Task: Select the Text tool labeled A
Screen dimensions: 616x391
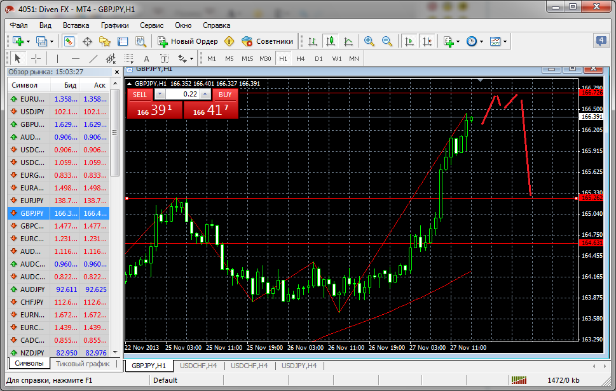Action: tap(147, 59)
